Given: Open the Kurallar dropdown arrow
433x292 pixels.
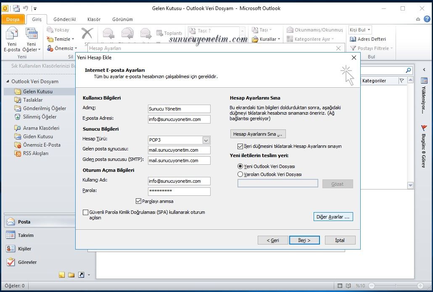Looking at the screenshot, I should (x=279, y=39).
